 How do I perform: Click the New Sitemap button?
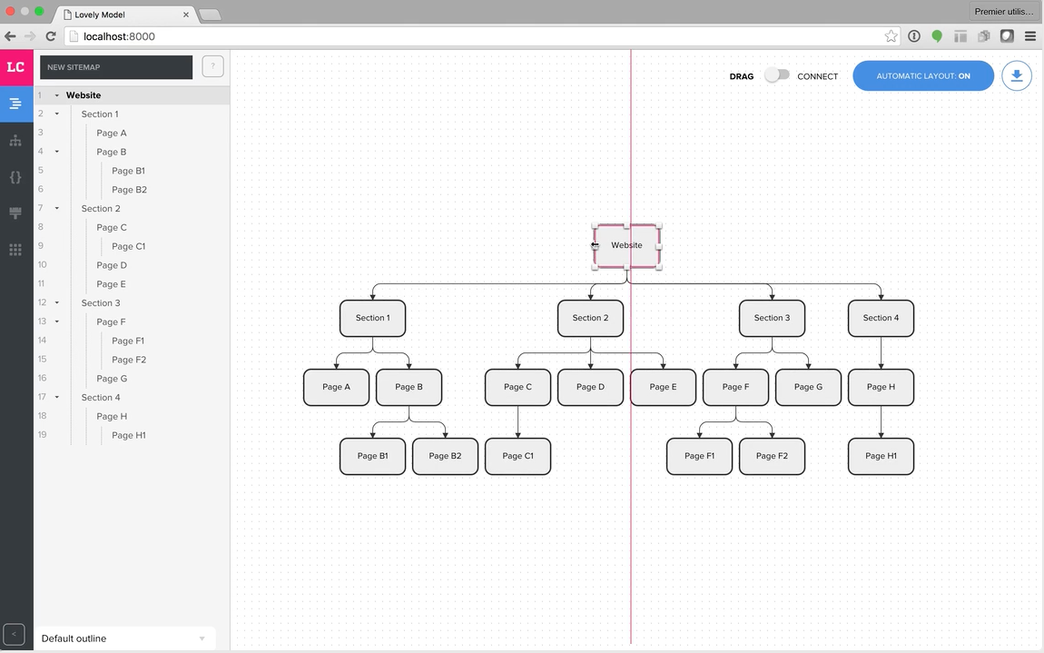pyautogui.click(x=116, y=67)
